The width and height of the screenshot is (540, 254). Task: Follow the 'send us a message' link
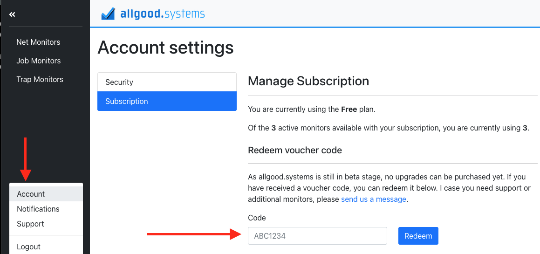pos(374,199)
